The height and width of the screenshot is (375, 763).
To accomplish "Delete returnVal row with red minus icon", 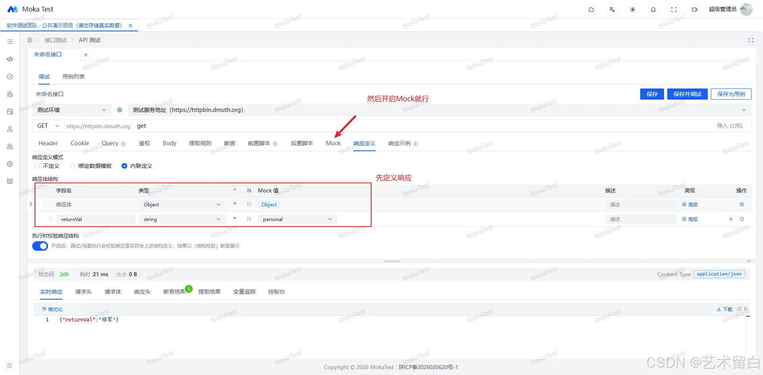I will pos(742,219).
